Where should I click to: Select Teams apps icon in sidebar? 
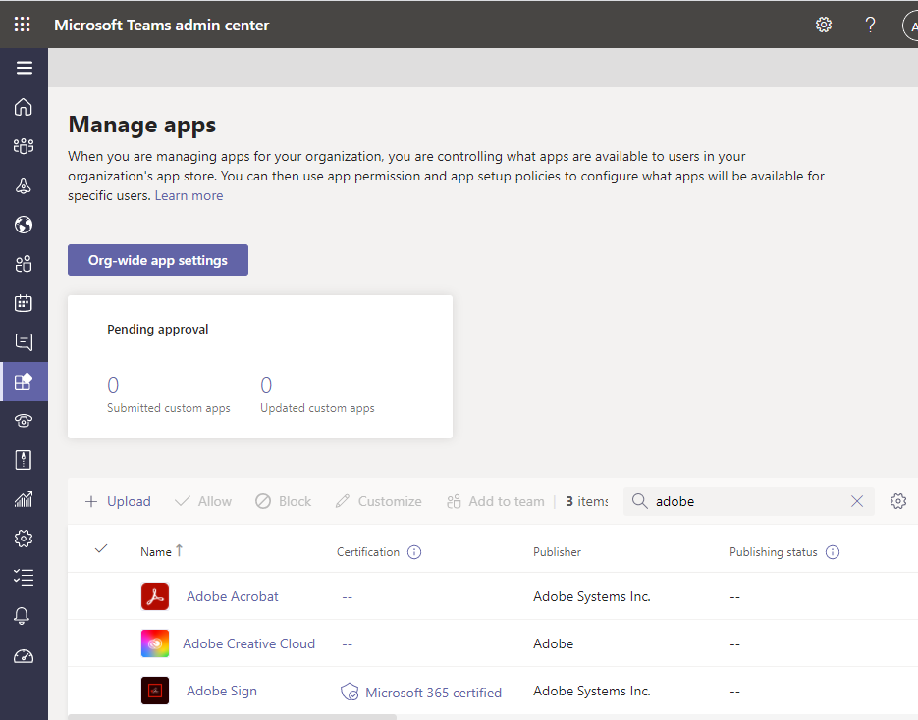coord(24,382)
